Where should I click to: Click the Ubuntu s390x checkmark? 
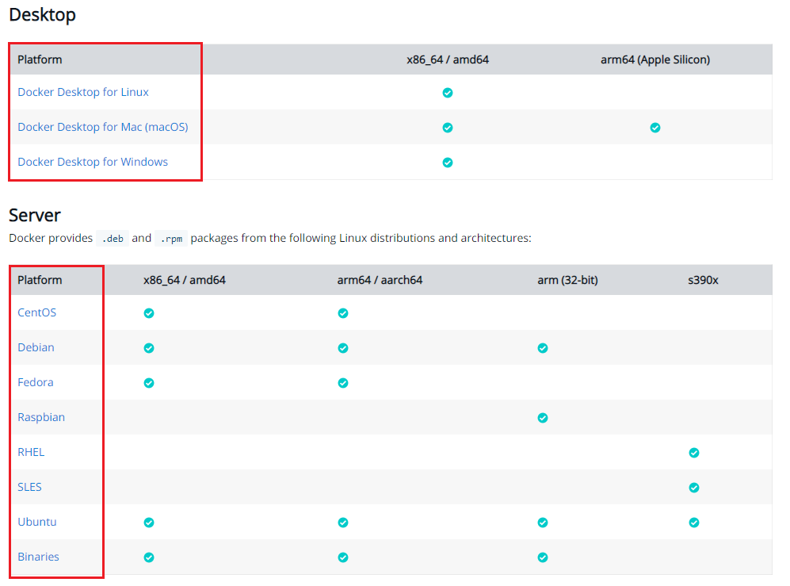[694, 523]
